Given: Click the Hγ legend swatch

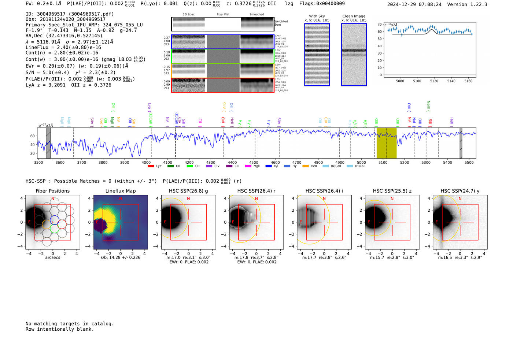Looking at the screenshot, I should [287, 166].
